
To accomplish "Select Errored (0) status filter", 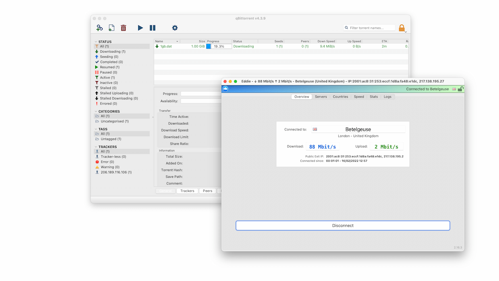I will tap(108, 104).
